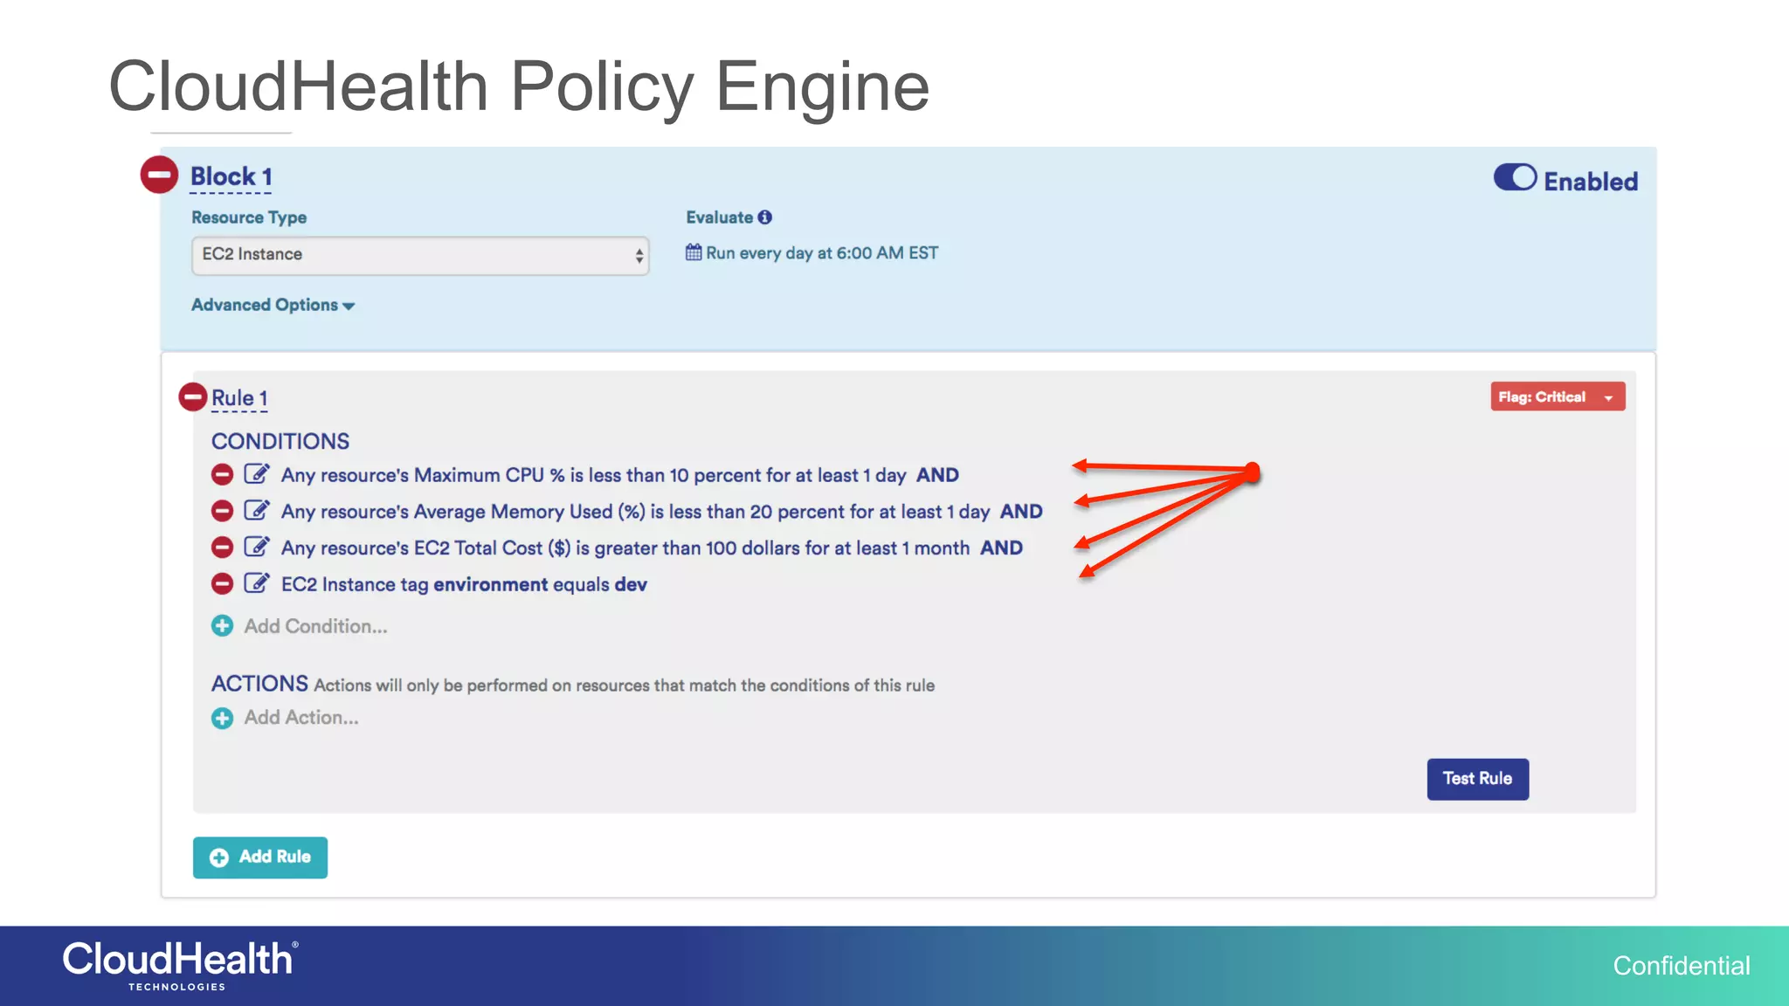Edit the environment tag condition
The image size is (1789, 1006).
click(x=257, y=582)
